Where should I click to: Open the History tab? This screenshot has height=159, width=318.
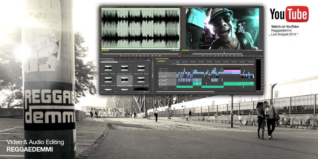(x=141, y=58)
